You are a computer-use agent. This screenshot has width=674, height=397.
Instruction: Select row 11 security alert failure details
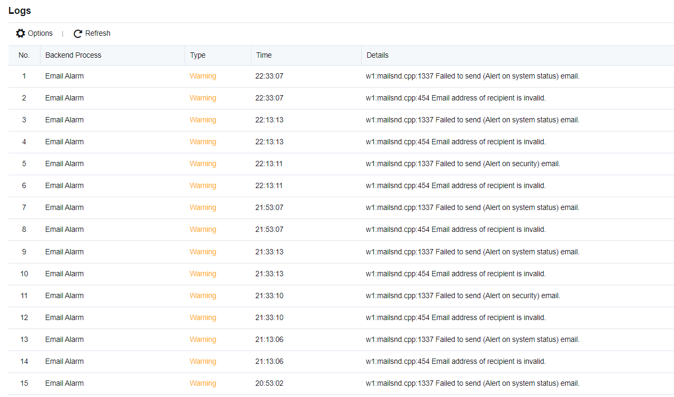(x=463, y=296)
